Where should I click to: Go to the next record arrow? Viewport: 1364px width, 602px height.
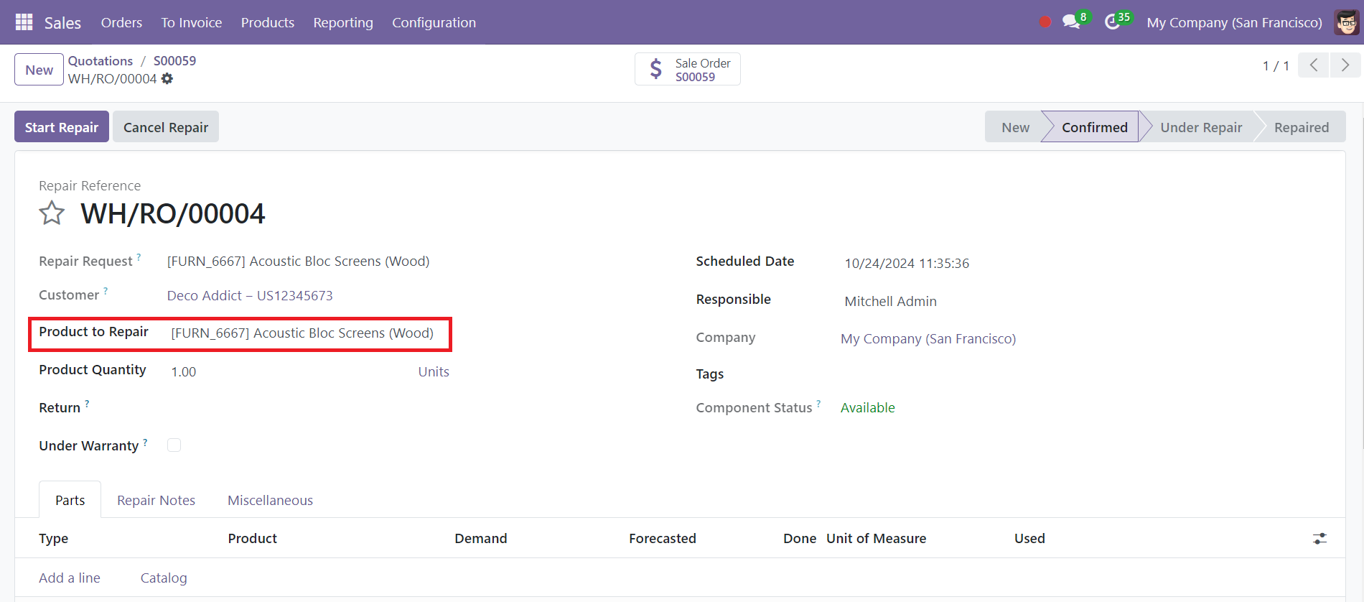point(1345,65)
